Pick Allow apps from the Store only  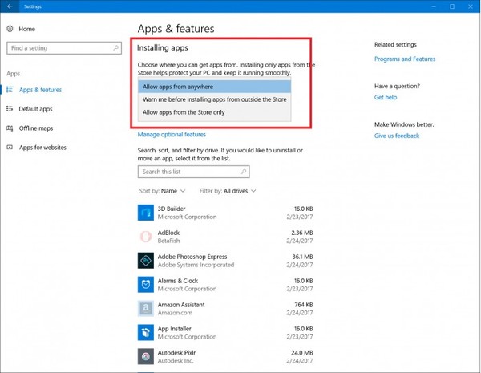tap(214, 112)
